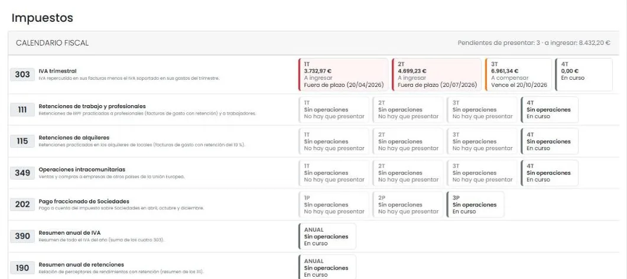Click the 349 model badge
Screen dimensions: 627x279
pyautogui.click(x=22, y=173)
